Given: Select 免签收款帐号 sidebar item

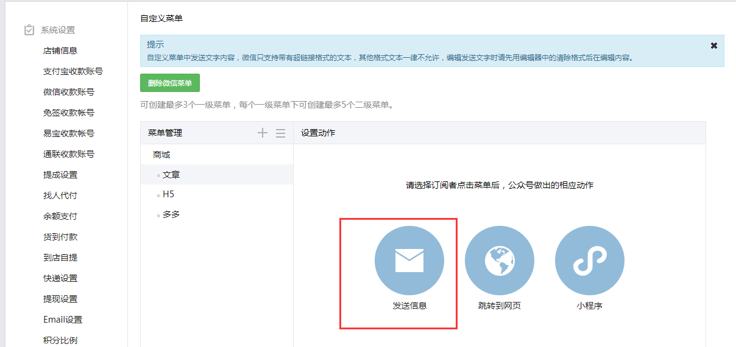Looking at the screenshot, I should pyautogui.click(x=69, y=113).
